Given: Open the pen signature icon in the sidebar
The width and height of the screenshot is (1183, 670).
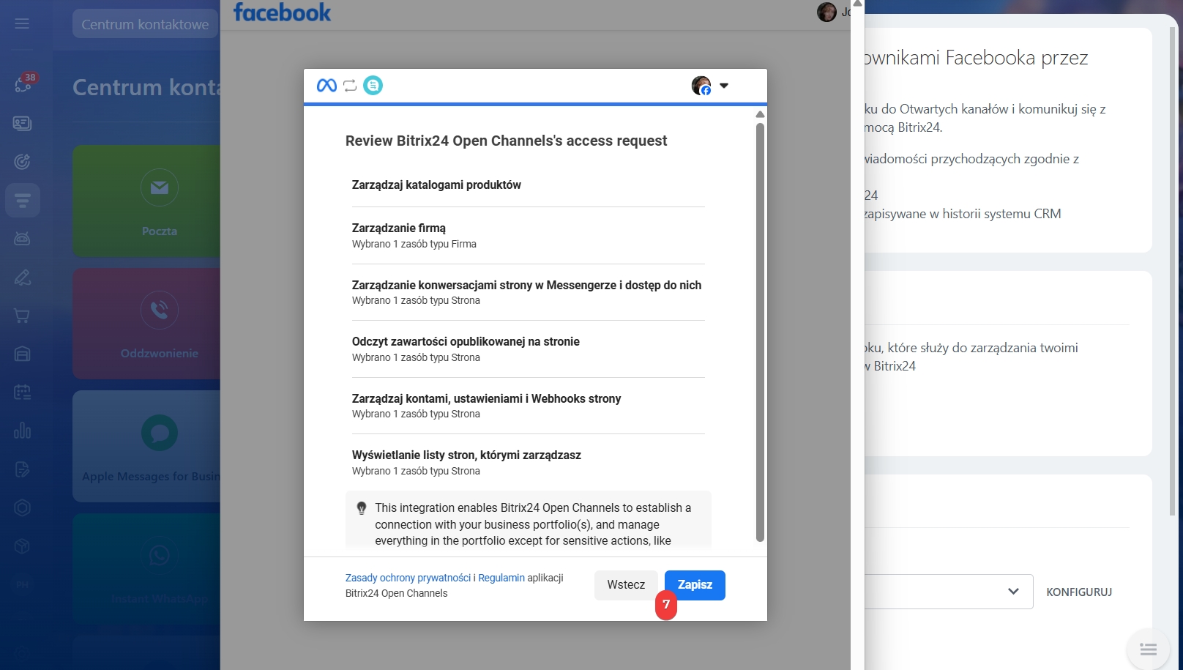Looking at the screenshot, I should tap(22, 278).
